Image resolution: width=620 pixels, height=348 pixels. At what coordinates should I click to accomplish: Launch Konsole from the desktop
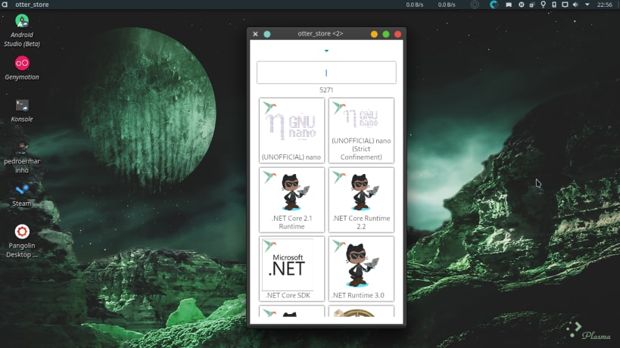click(22, 110)
